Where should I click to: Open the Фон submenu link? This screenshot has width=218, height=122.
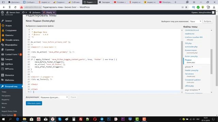pos(3,107)
